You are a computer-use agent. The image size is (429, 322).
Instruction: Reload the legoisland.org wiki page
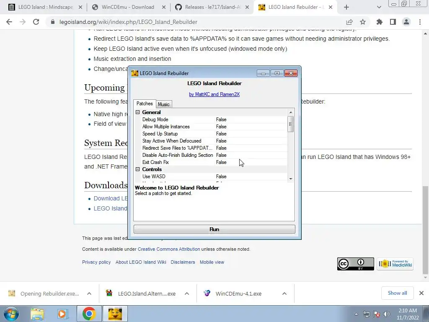[x=36, y=22]
